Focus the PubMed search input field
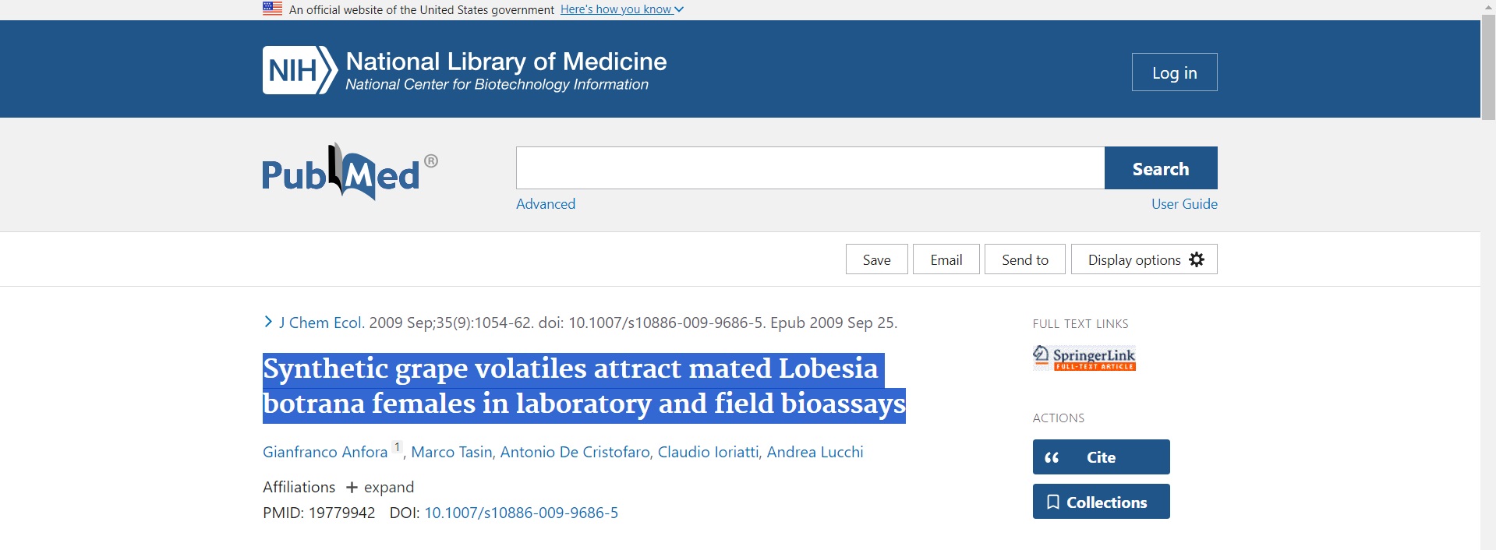1496x550 pixels. coord(810,168)
